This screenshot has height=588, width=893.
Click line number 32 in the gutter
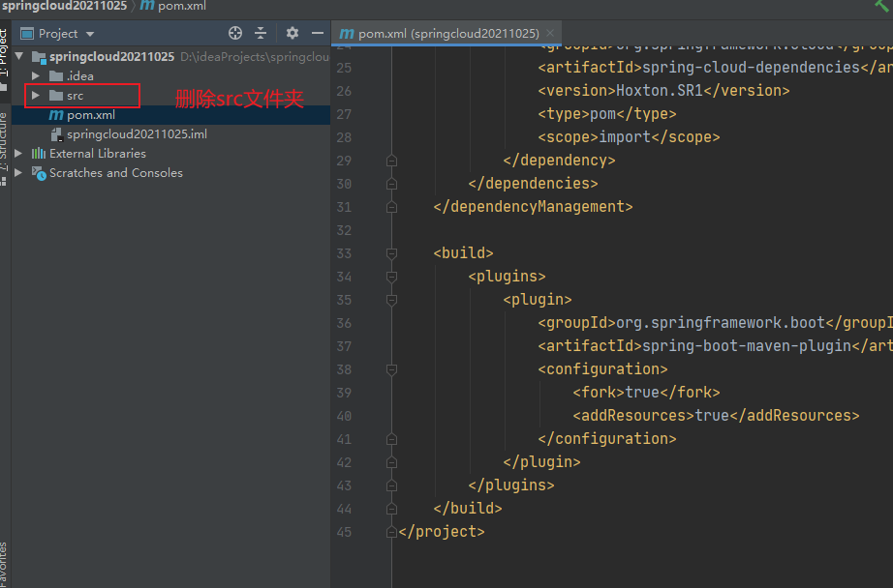click(x=344, y=230)
